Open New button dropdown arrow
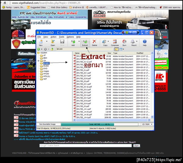The height and width of the screenshot is (163, 183). pos(47,41)
